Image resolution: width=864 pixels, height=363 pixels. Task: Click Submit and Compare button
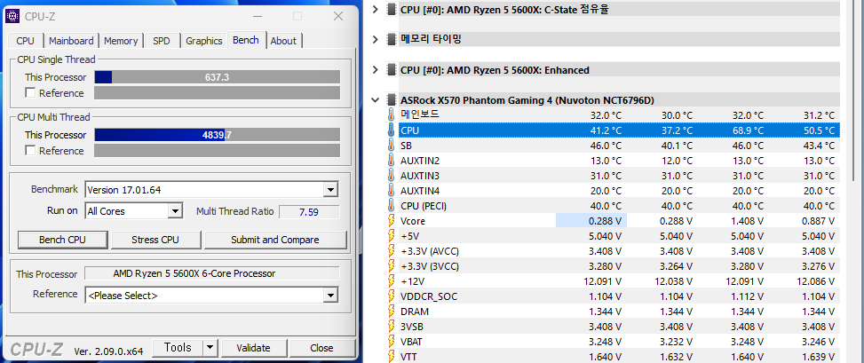(275, 240)
